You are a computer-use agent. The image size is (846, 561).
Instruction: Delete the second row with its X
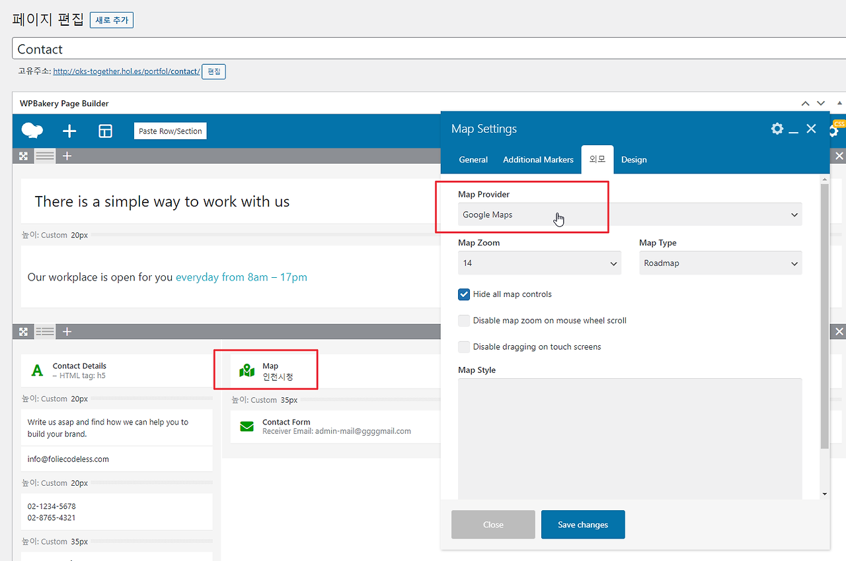[x=839, y=331]
